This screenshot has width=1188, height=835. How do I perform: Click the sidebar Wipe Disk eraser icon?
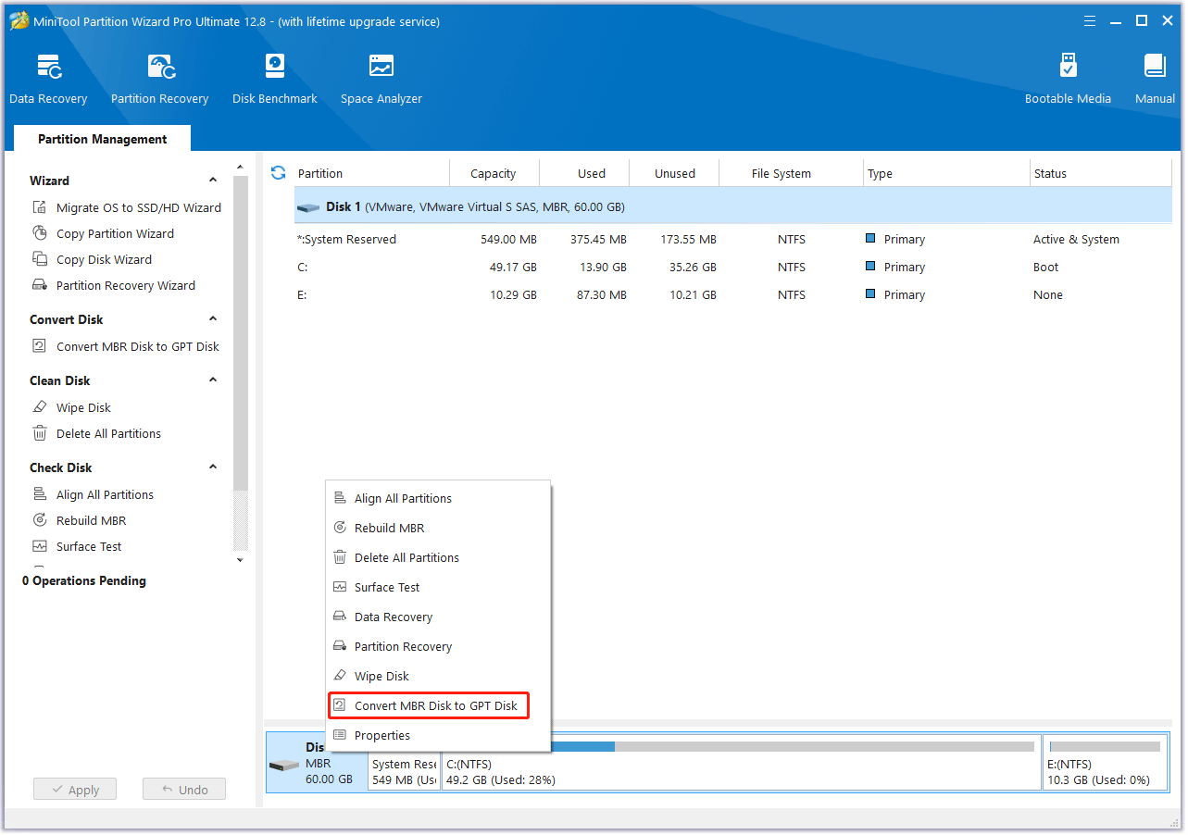(40, 407)
